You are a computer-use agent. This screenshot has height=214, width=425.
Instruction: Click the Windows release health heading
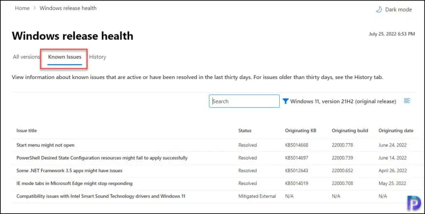73,36
